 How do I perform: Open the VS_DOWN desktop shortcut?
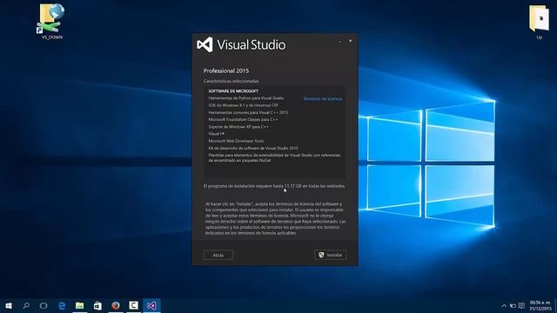pos(52,21)
